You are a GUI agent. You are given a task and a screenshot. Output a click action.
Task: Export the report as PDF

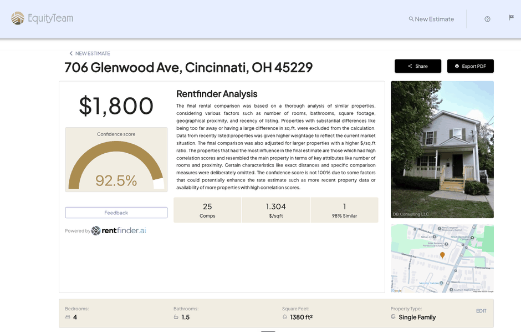tap(470, 66)
